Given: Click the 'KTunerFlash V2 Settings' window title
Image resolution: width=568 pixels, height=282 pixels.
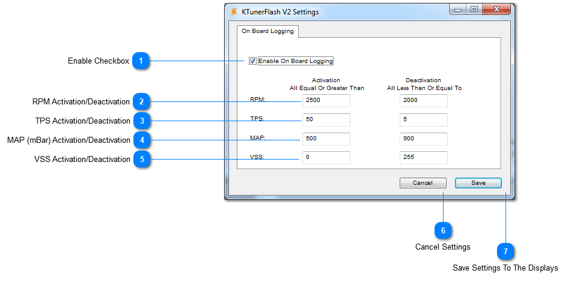Looking at the screenshot, I should (x=280, y=12).
